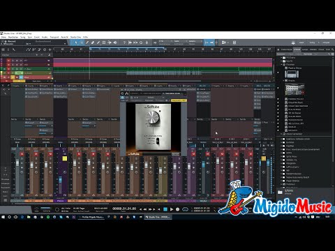Select the Bend tool
This screenshot has width=335, height=251.
tap(110, 43)
